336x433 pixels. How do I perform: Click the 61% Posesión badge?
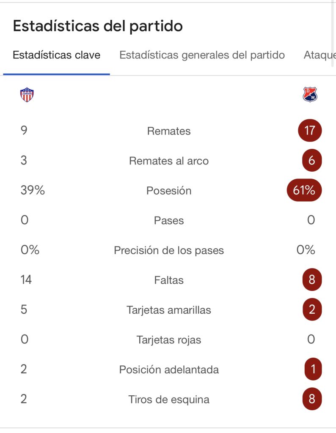point(304,190)
